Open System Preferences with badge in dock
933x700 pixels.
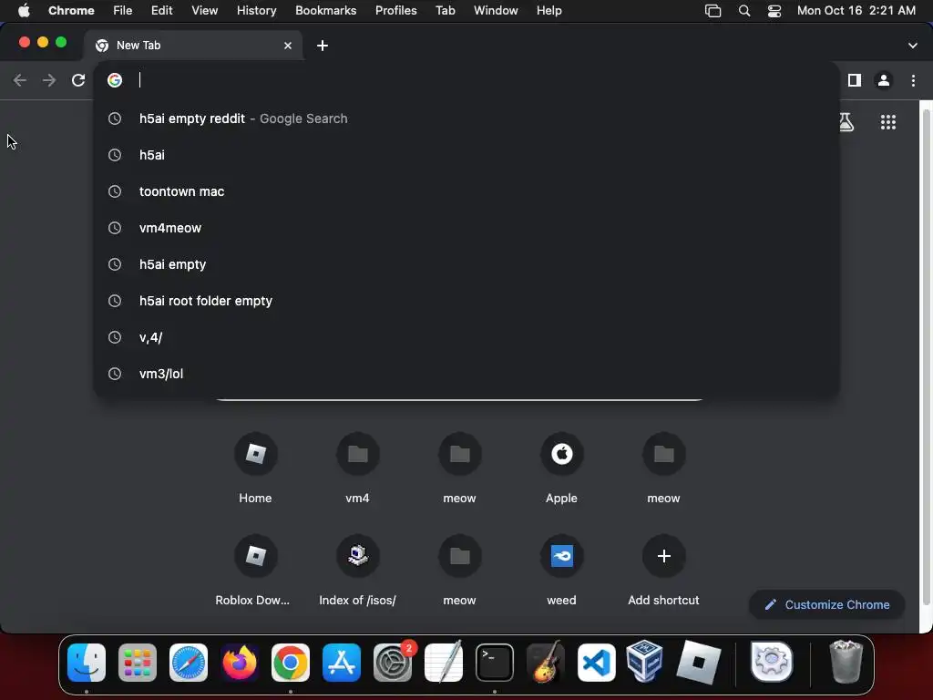tap(393, 663)
